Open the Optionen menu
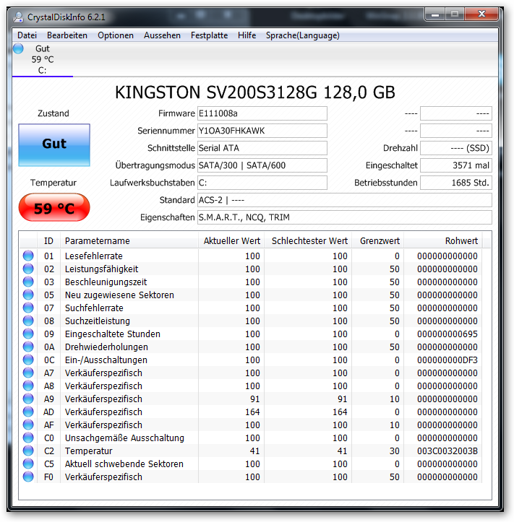The height and width of the screenshot is (522, 514). [116, 35]
